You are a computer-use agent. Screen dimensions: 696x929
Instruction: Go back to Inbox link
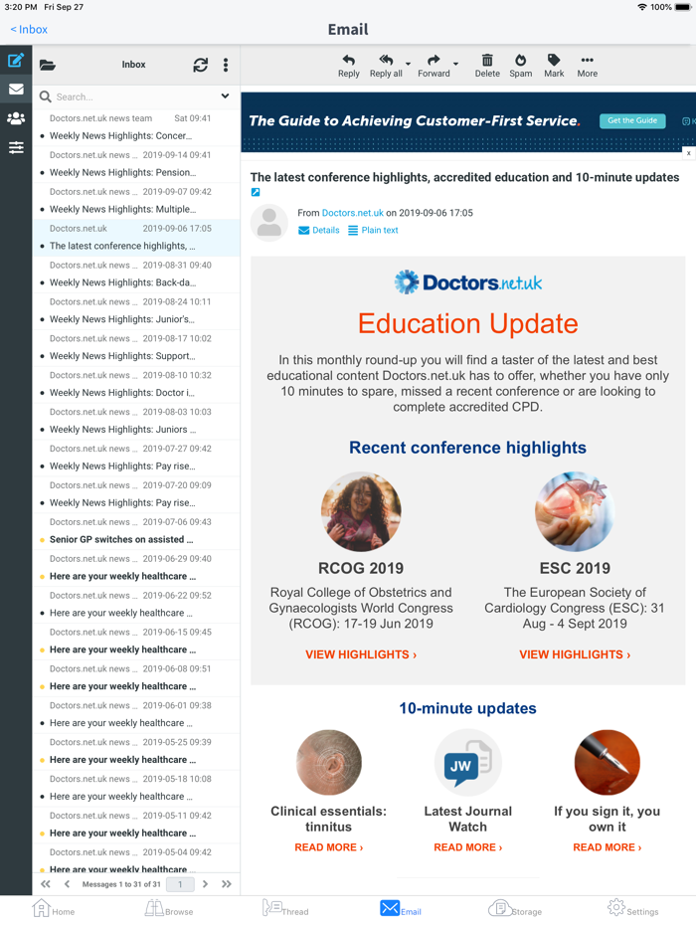(29, 30)
